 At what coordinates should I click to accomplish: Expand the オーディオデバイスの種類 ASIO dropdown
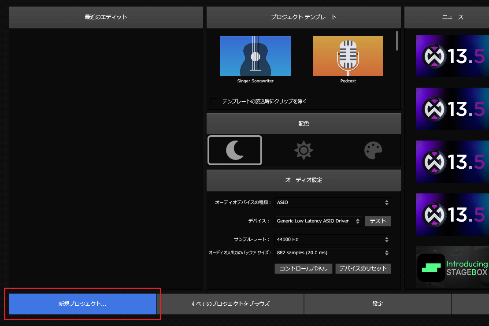point(332,203)
